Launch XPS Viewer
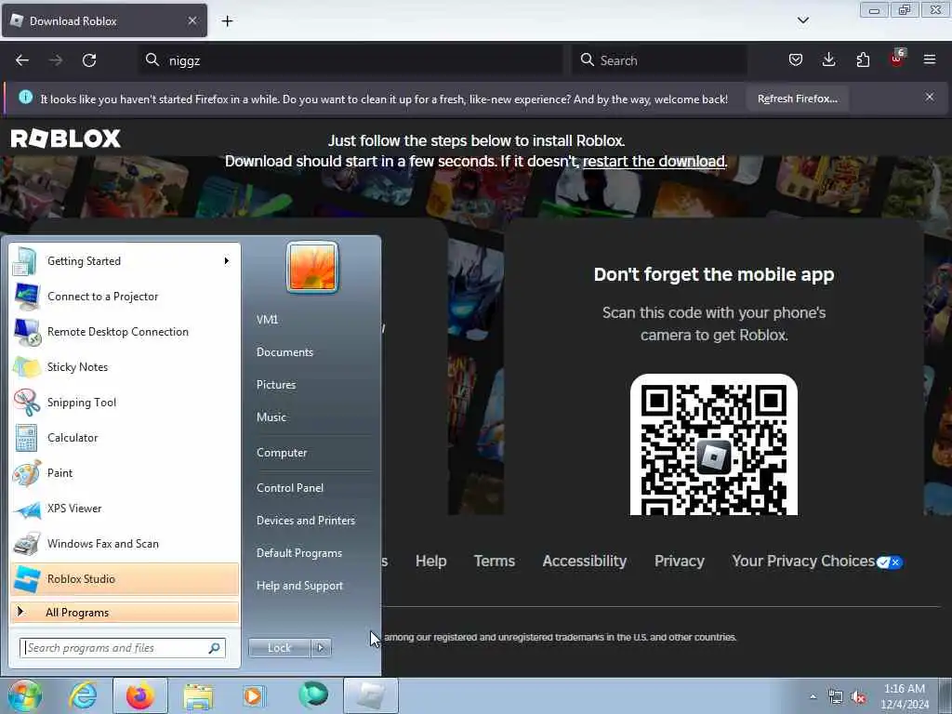952x714 pixels. 125,509
